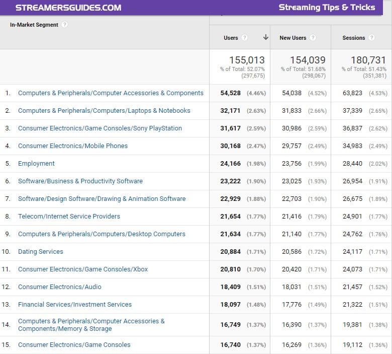Image resolution: width=392 pixels, height=354 pixels.
Task: Select Users value 31,617 for PlayStation
Action: tap(230, 128)
